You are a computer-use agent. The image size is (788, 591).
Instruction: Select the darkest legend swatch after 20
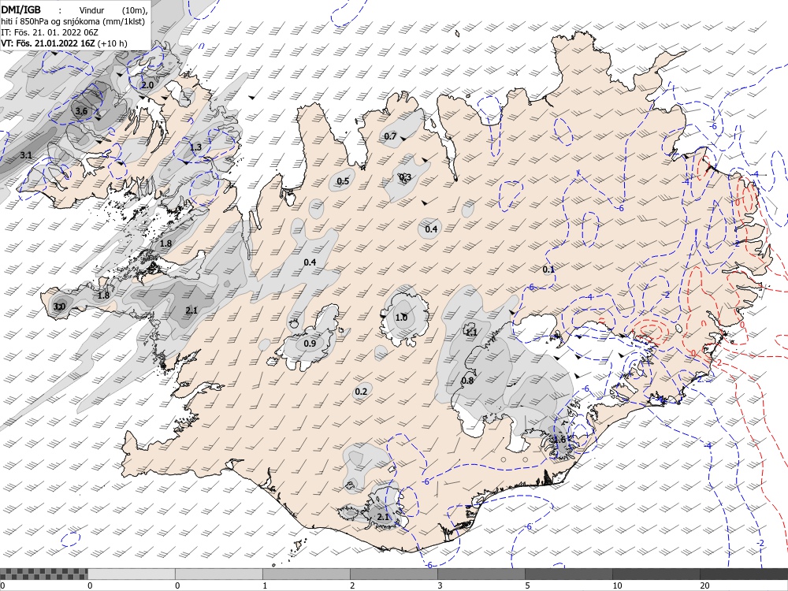coord(744,574)
